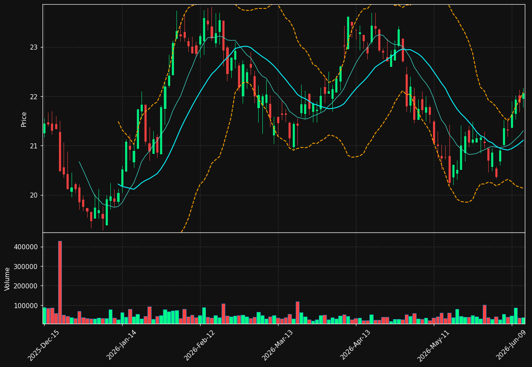
Task: Click the tallest volume bar above 400000
Action: click(60, 282)
